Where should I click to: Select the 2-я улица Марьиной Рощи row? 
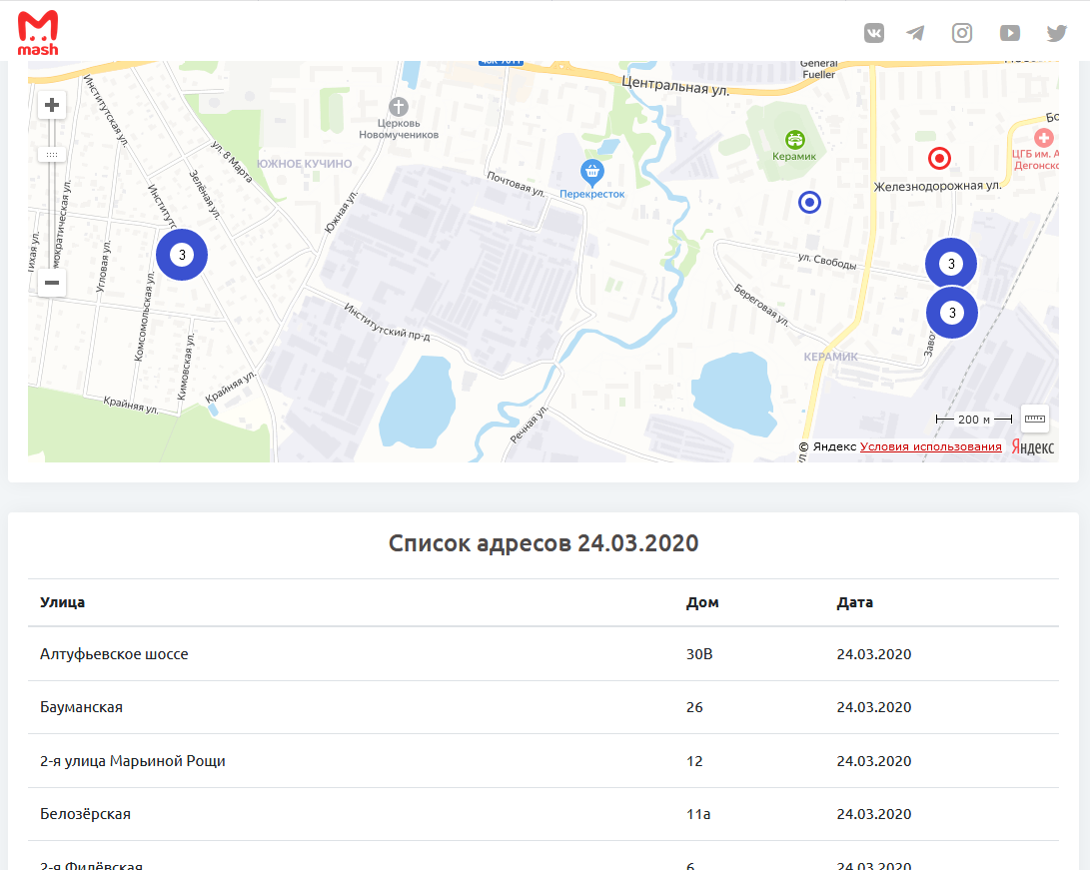pyautogui.click(x=543, y=761)
